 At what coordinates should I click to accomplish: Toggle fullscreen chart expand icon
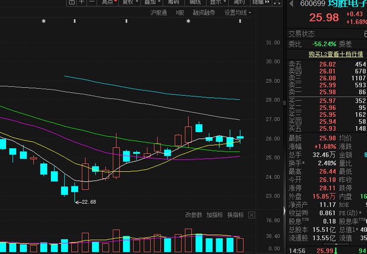point(277,2)
